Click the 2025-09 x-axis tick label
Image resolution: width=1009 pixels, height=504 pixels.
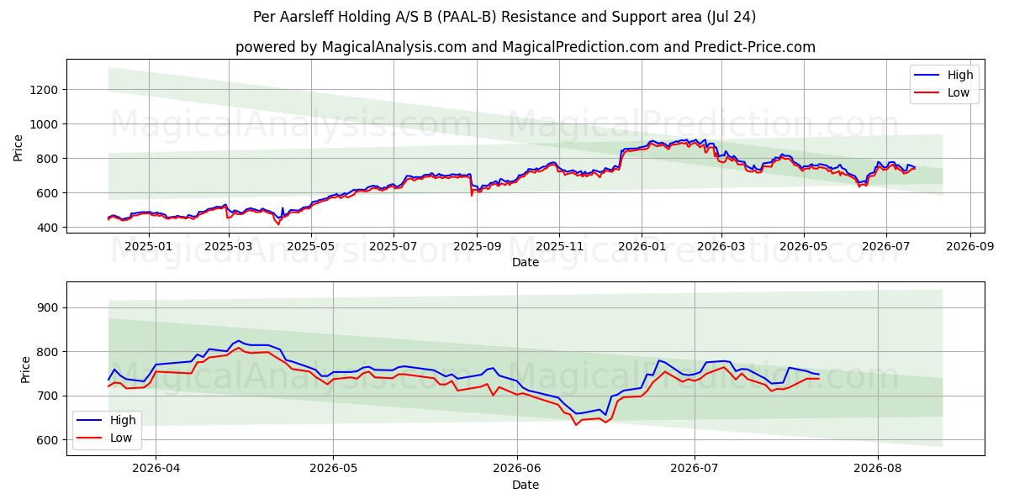477,246
